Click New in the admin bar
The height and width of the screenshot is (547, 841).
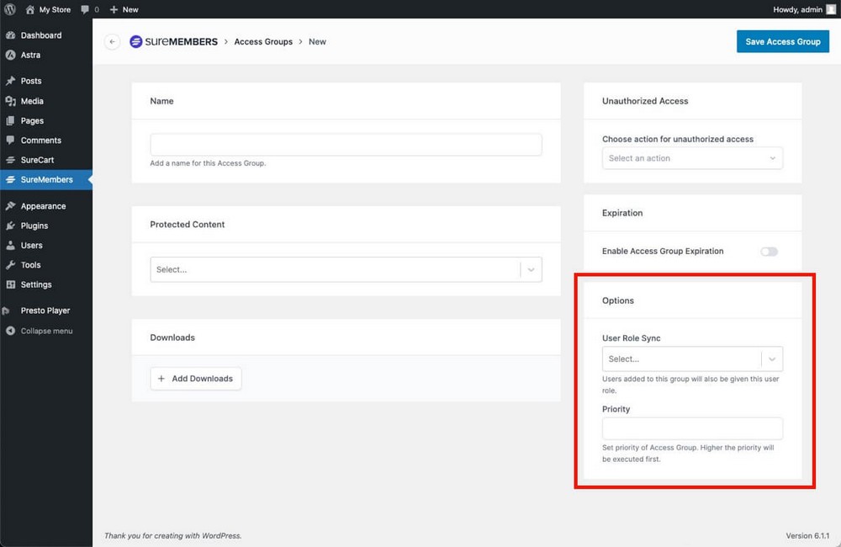(x=130, y=9)
